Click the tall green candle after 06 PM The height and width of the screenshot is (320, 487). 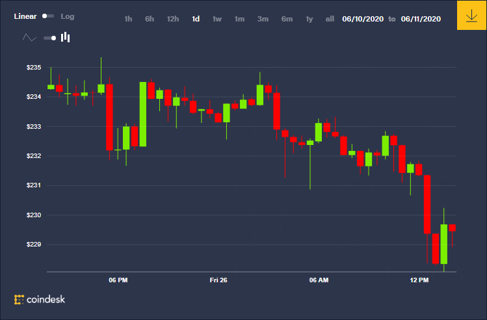[x=143, y=114]
